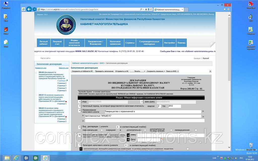Expand the Сохранить локально dropdown

(x=155, y=71)
